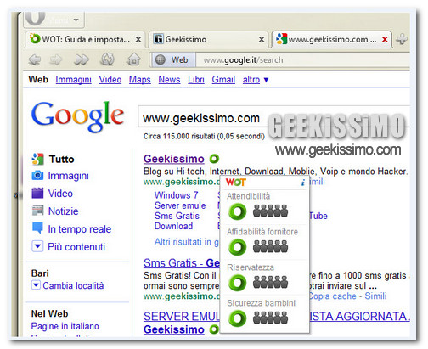Image resolution: width=428 pixels, height=349 pixels.
Task: Click the Copia cache link
Action: pos(332,296)
